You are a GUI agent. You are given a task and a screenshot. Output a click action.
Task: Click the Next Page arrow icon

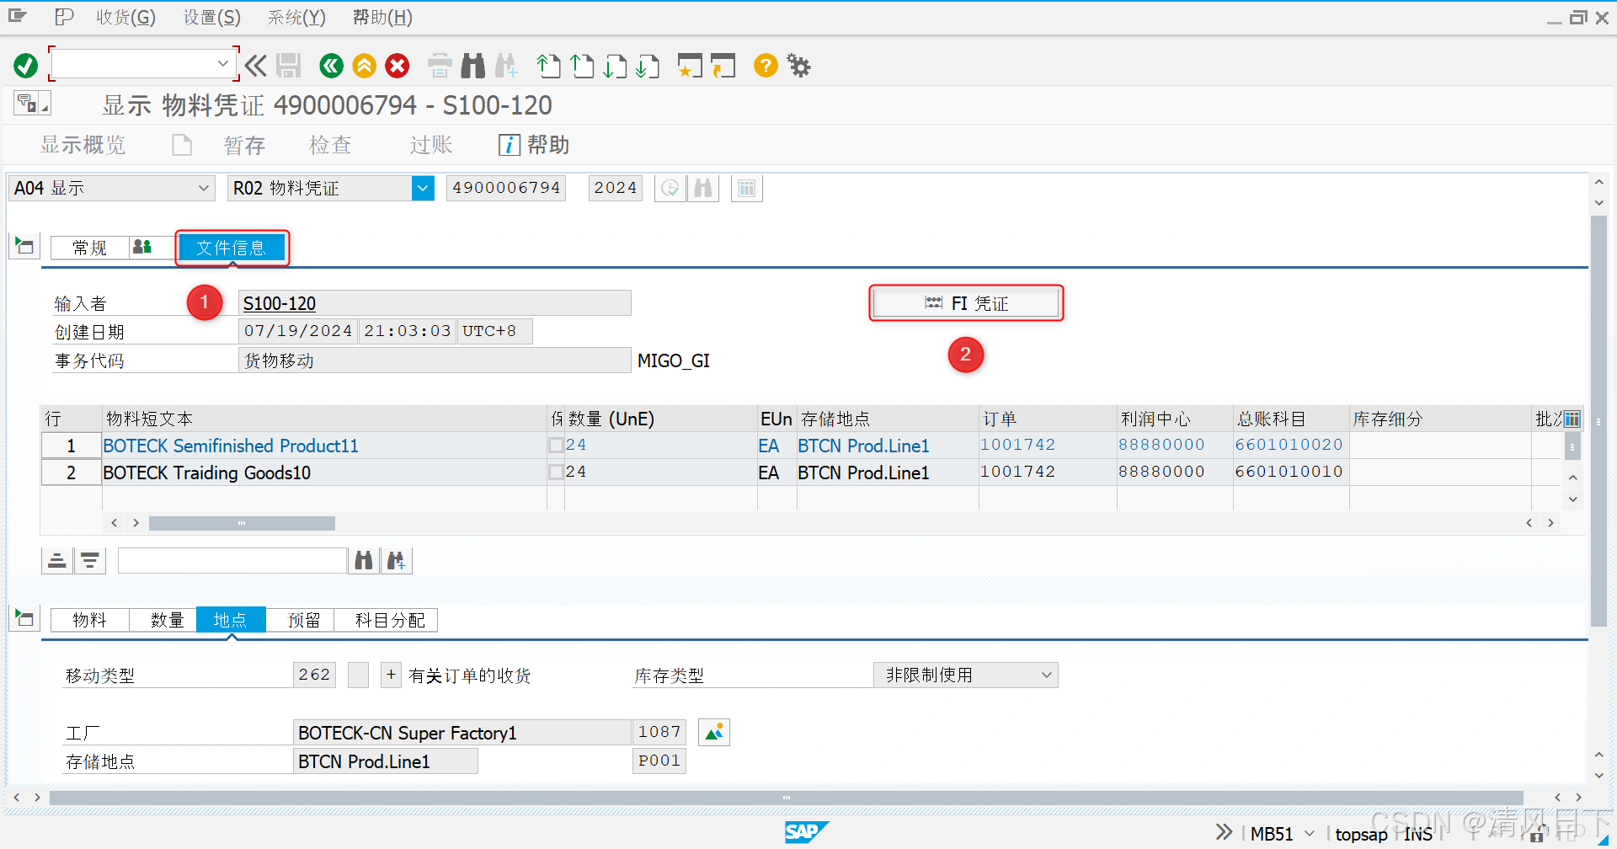[x=615, y=66]
